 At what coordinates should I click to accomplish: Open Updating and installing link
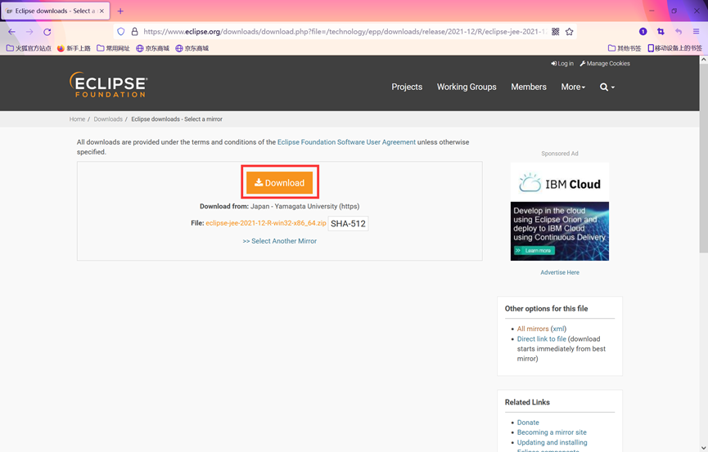(552, 442)
